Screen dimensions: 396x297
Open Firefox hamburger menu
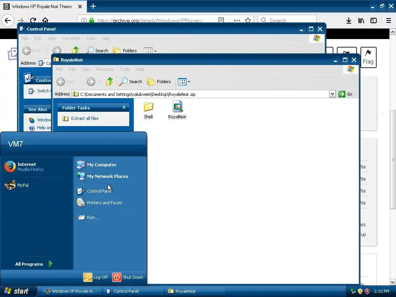pos(389,20)
